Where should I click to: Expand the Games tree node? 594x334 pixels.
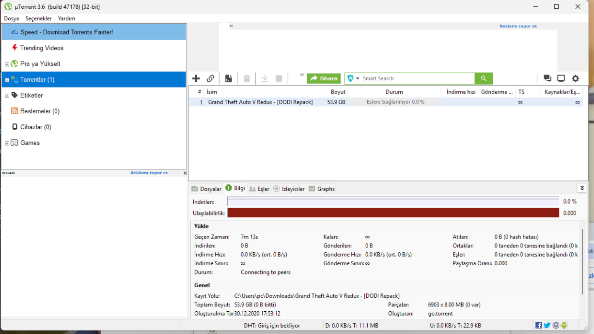(7, 143)
